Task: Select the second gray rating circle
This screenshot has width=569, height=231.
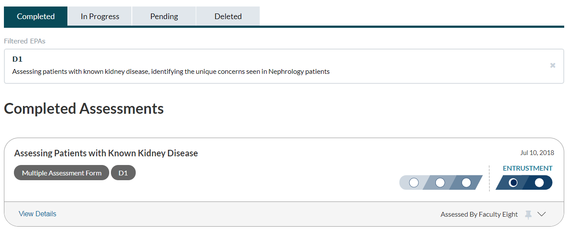Action: click(440, 183)
